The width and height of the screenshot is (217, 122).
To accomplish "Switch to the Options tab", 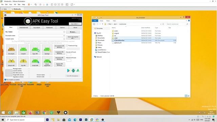I will pos(62,28).
